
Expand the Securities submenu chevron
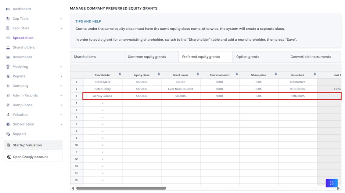(61, 28)
